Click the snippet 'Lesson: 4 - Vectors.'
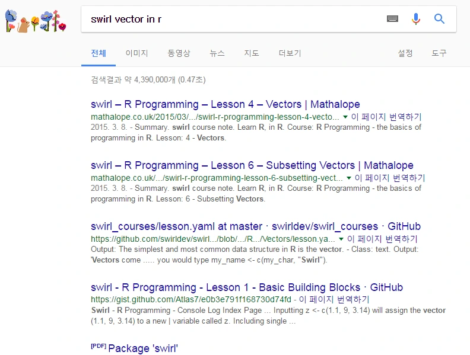 [191, 138]
